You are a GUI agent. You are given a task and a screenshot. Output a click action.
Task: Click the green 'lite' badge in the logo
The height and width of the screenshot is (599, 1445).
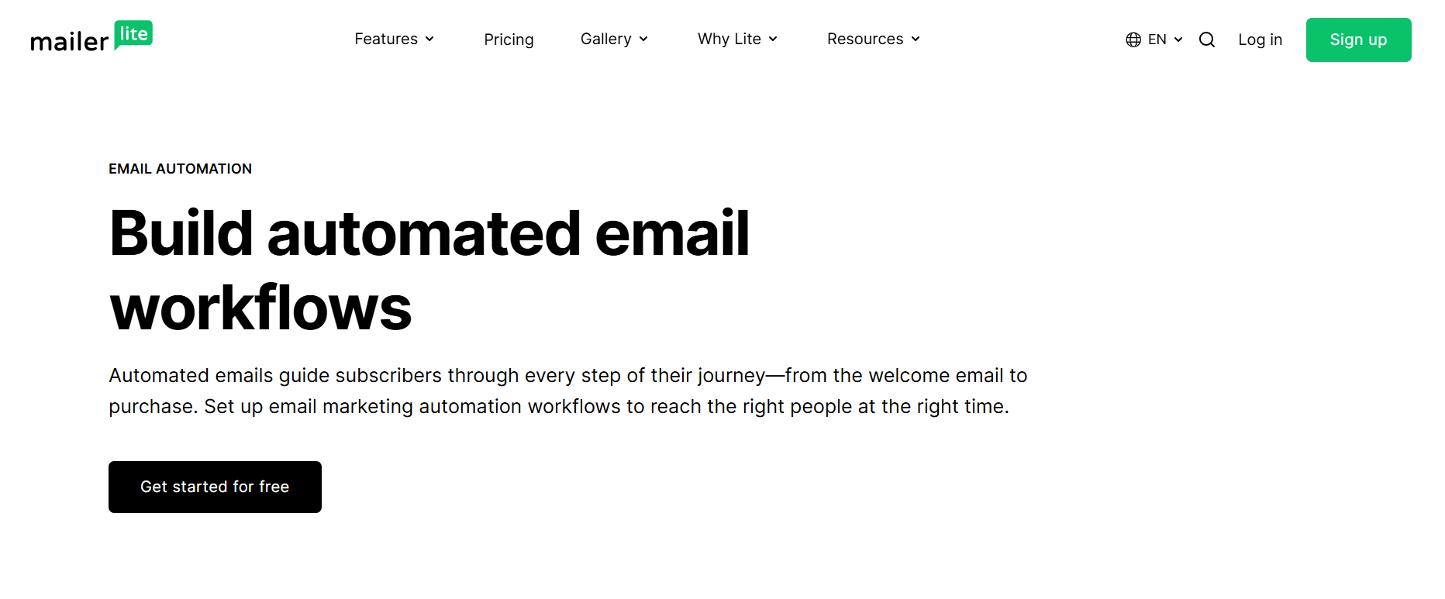pyautogui.click(x=133, y=33)
